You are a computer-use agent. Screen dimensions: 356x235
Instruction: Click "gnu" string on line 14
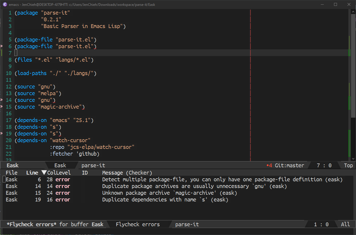pos(45,100)
